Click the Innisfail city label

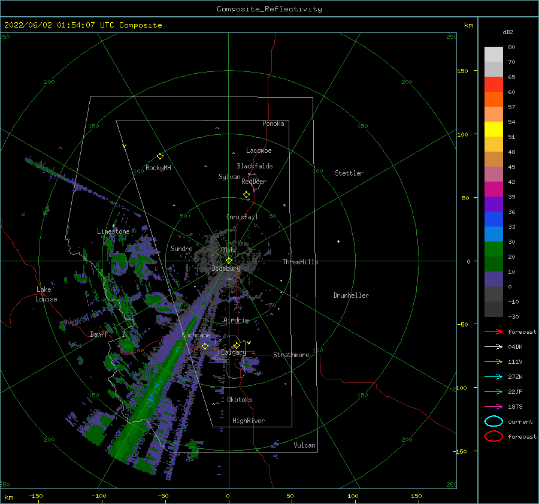[242, 217]
